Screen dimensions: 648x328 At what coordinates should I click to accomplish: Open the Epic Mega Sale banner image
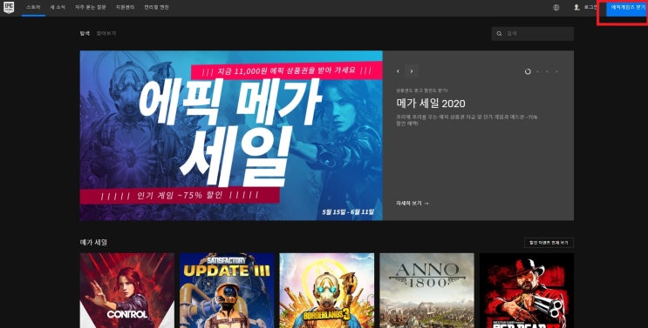(x=231, y=135)
